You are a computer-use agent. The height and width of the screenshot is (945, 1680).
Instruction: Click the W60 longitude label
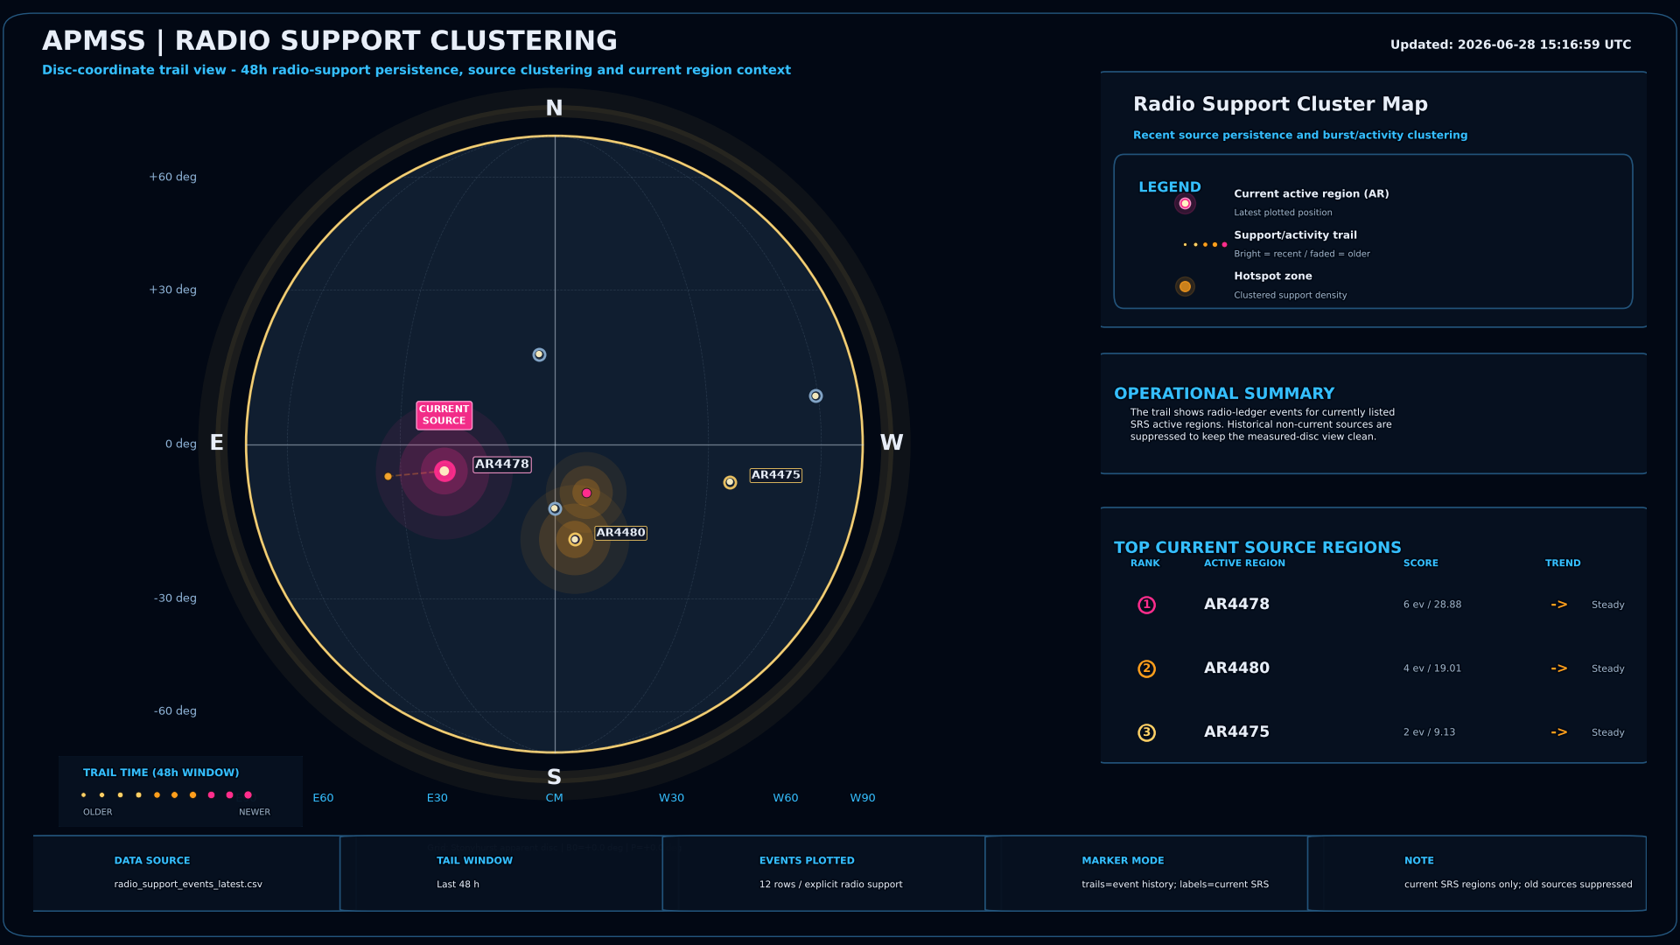(785, 798)
